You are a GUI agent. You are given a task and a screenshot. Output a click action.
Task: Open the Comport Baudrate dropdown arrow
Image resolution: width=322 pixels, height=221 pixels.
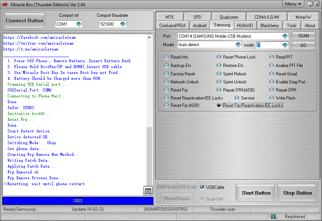pos(123,24)
